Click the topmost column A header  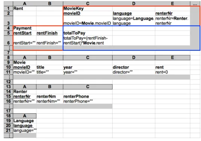click(x=24, y=4)
